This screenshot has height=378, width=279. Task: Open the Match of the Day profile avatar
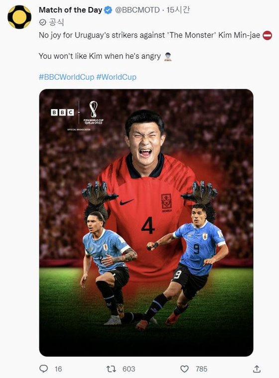(x=19, y=17)
